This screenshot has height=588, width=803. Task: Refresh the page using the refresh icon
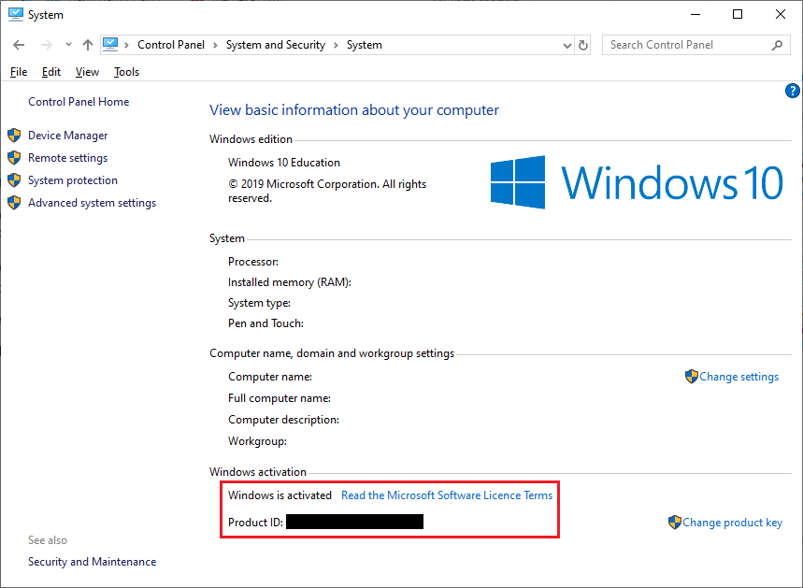(x=582, y=44)
